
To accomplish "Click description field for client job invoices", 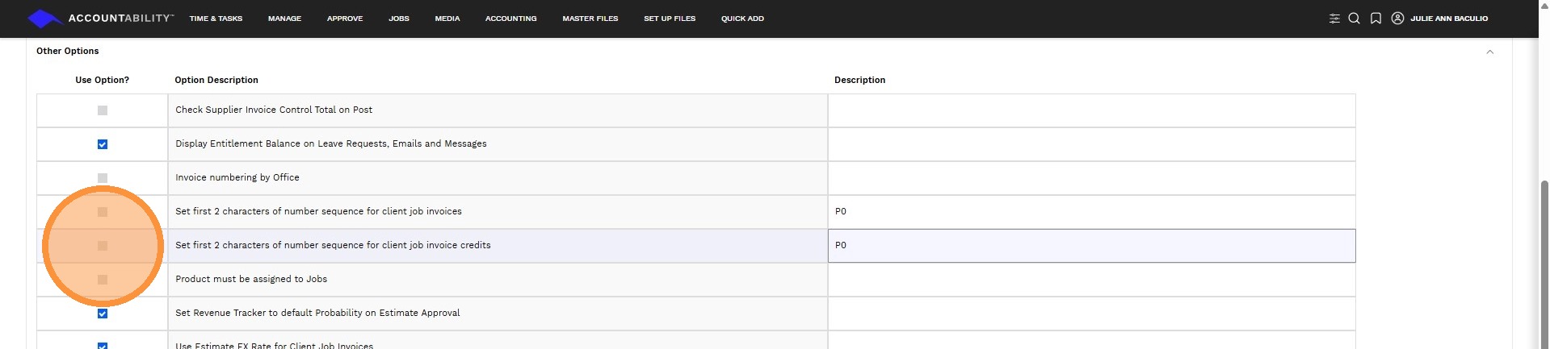I will point(1090,212).
